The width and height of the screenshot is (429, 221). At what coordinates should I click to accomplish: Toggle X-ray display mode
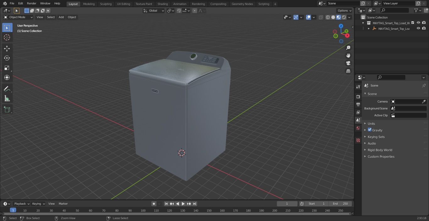321,17
